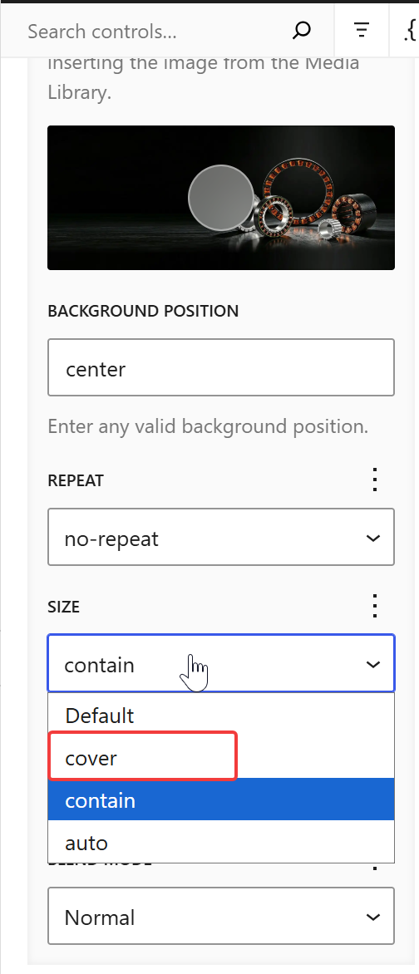Edit the Background Position field
419x974 pixels.
click(x=220, y=367)
